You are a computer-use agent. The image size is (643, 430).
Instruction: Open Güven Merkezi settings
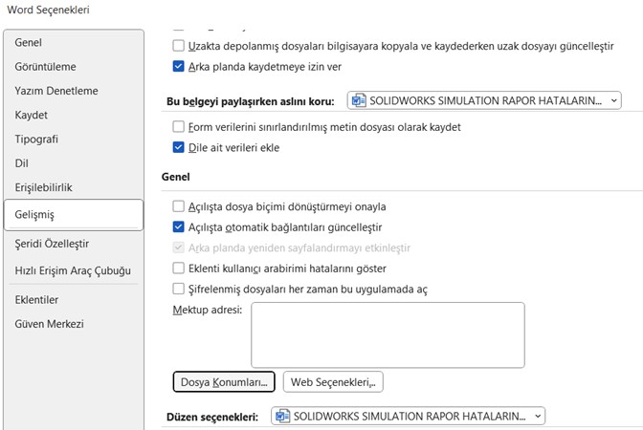(x=49, y=324)
